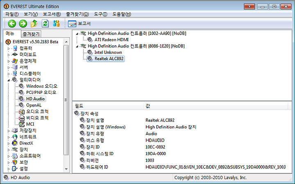This screenshot has height=184, width=295.
Task: Click the 저장장치 storage icon
Action: pyautogui.click(x=15, y=131)
